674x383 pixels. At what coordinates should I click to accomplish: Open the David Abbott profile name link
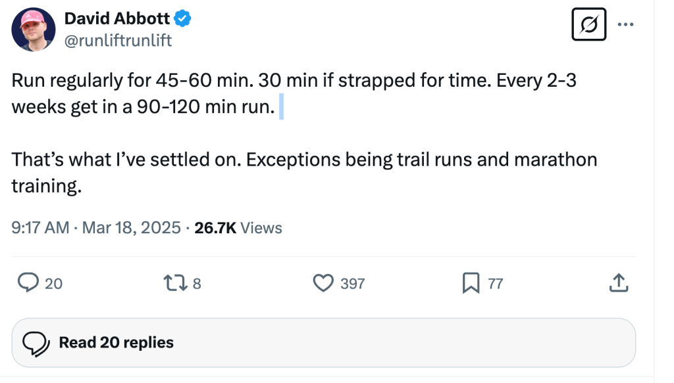tap(117, 19)
